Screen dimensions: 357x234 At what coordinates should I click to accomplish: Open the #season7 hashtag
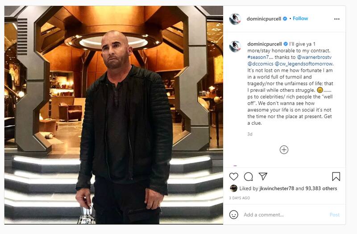pyautogui.click(x=258, y=57)
